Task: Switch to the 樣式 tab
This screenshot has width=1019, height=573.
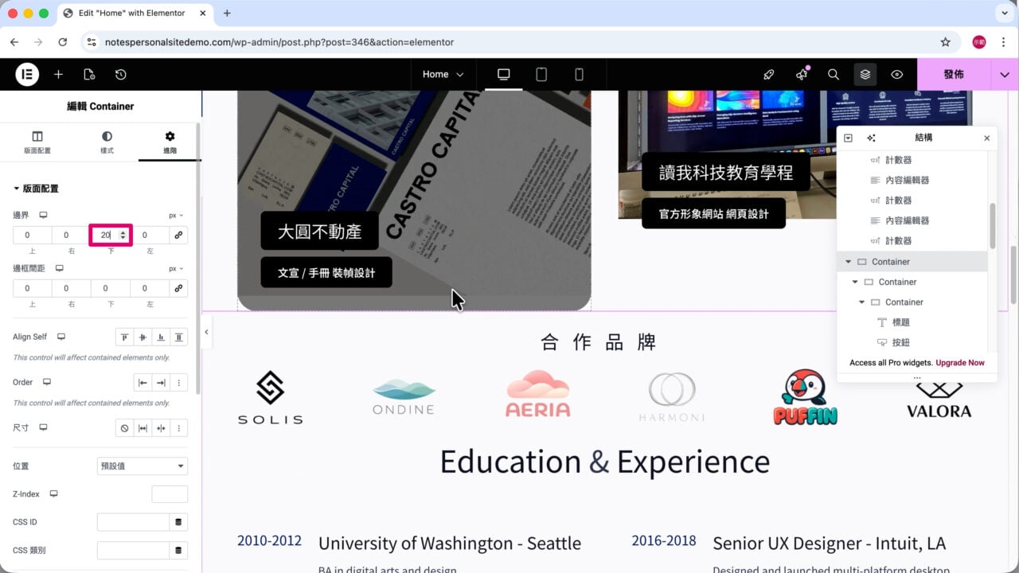Action: pyautogui.click(x=107, y=142)
